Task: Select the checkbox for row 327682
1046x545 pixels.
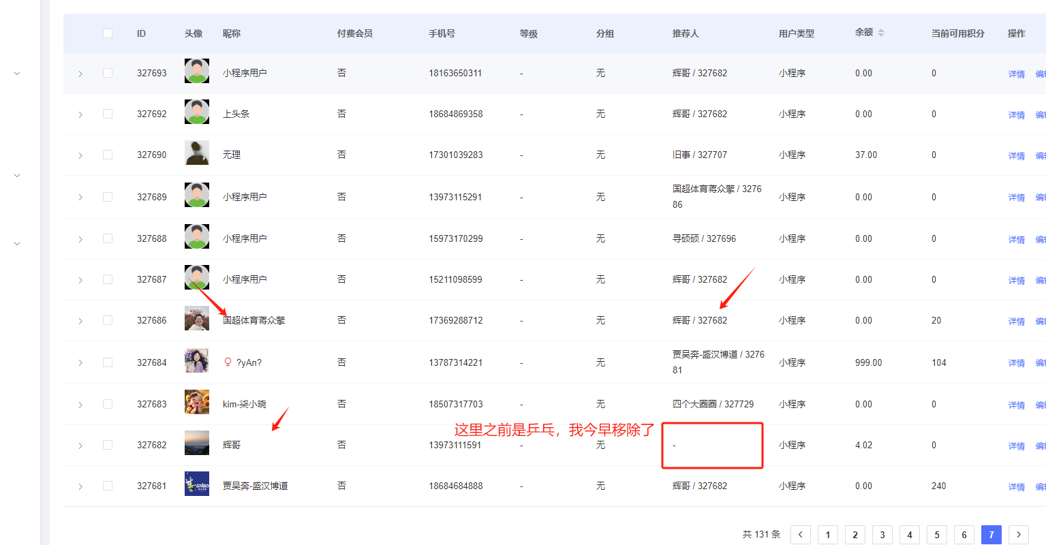Action: coord(108,445)
